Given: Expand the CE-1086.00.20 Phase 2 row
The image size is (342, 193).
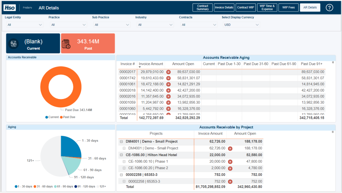Looking at the screenshot, I should (124, 168).
